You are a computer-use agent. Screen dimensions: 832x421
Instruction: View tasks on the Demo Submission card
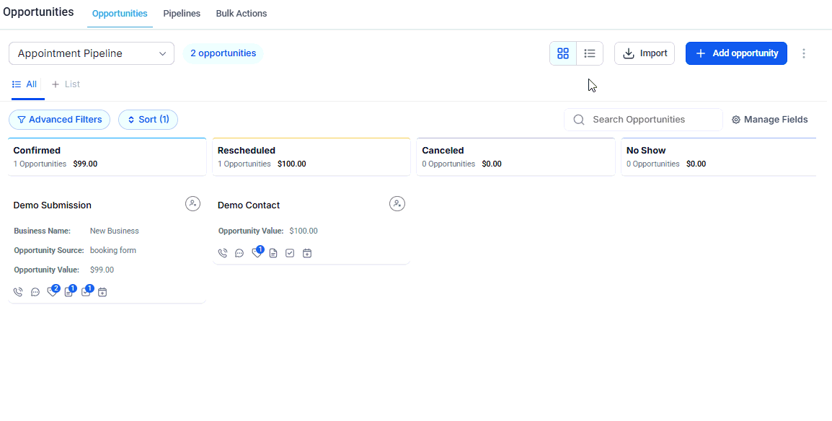coord(86,291)
